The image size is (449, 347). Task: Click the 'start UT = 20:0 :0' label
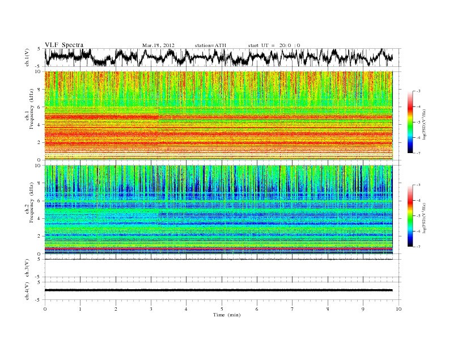pyautogui.click(x=274, y=45)
